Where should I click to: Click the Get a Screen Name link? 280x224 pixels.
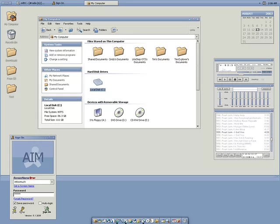(x=24, y=186)
